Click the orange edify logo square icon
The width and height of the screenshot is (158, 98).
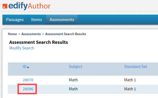point(5,6)
